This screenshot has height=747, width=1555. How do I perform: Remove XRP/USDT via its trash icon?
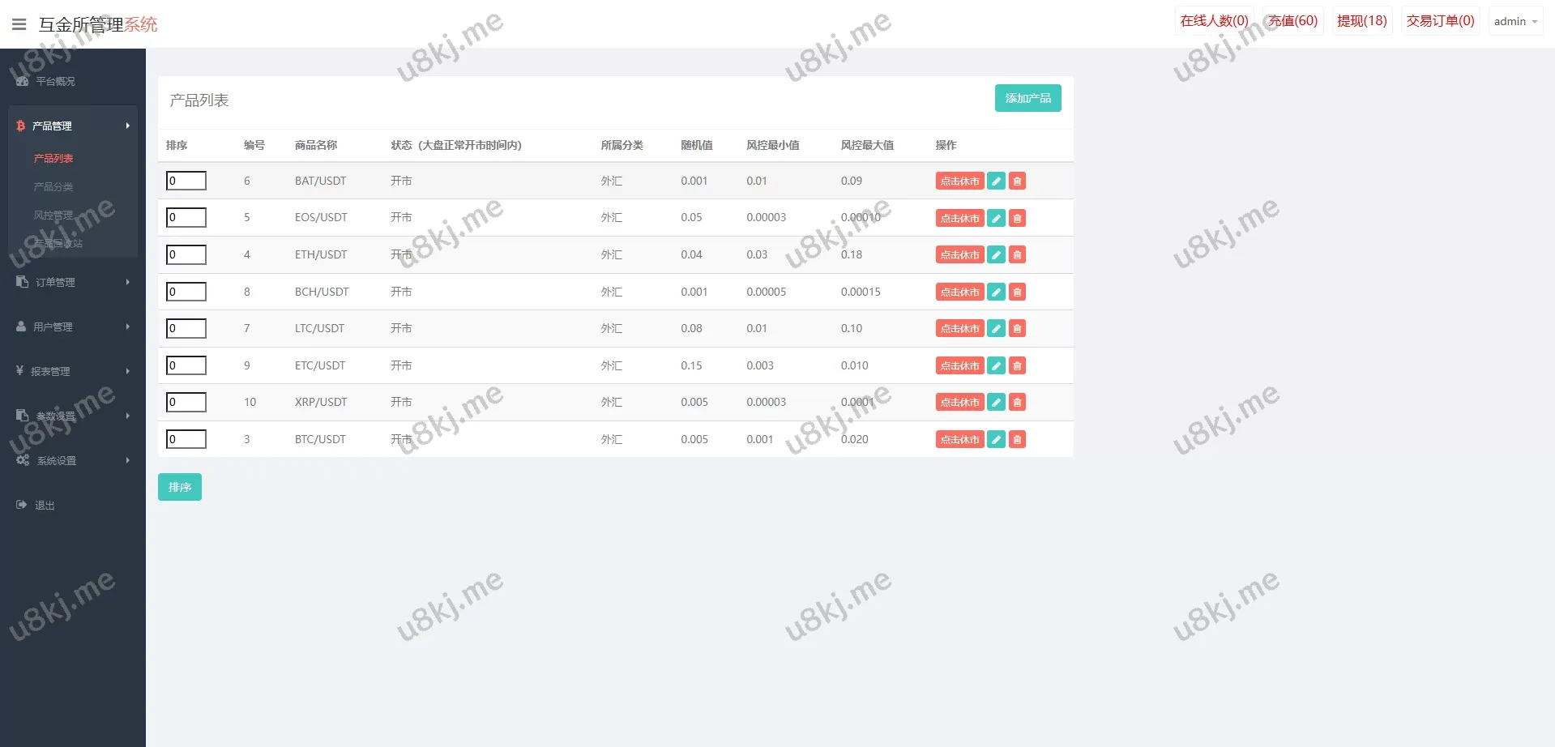(1017, 402)
